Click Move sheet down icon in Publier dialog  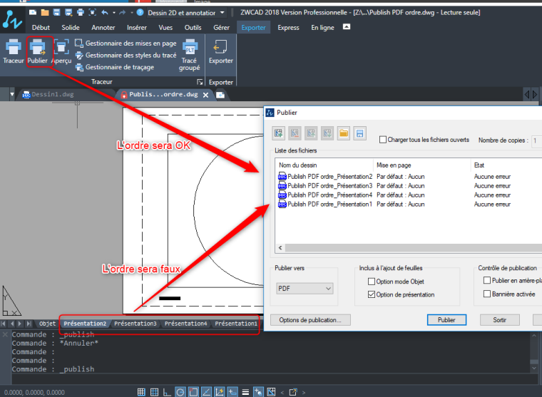[327, 133]
